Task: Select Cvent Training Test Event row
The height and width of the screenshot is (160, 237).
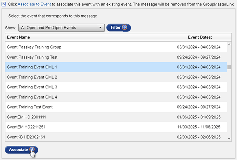Action: (30, 107)
